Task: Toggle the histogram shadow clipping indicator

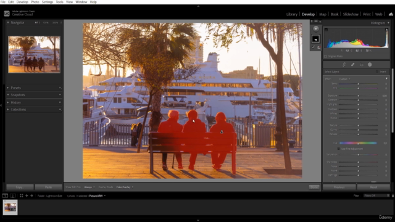Action: coord(326,30)
